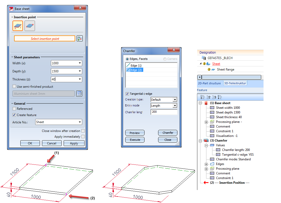
Task: Open the Entry mode dropdown
Action: 175,106
